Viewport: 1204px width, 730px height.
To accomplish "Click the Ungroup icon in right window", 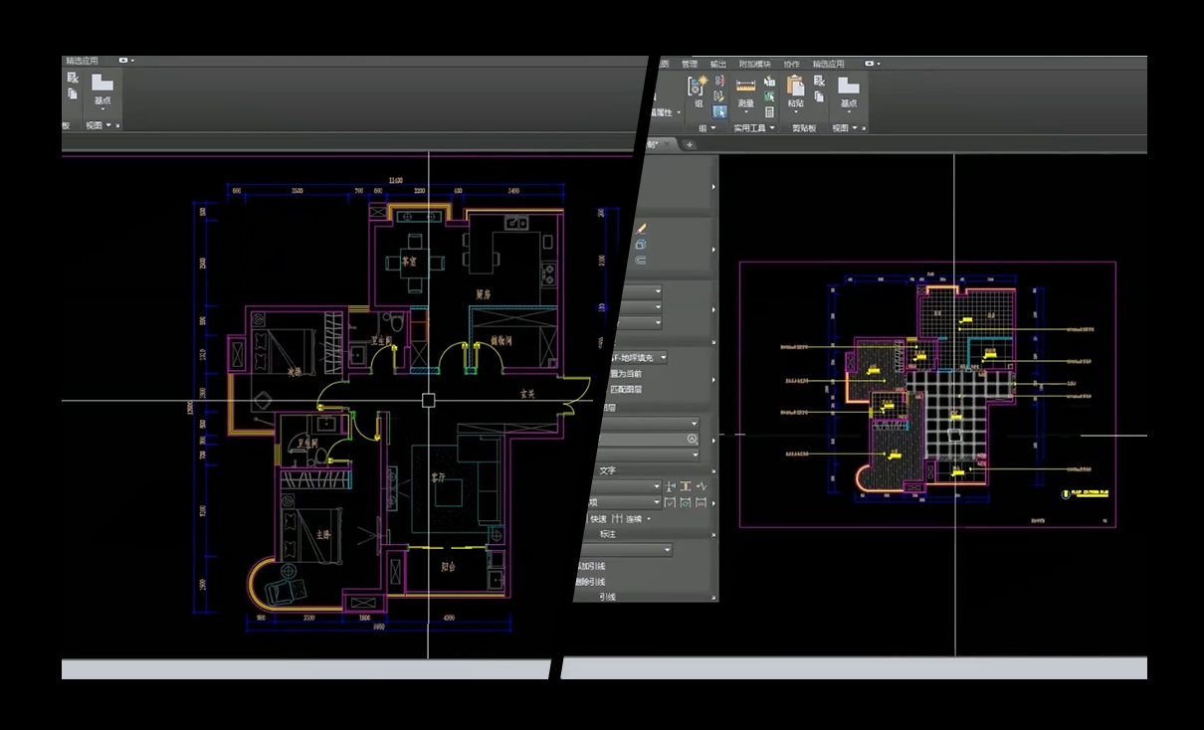I will 719,80.
